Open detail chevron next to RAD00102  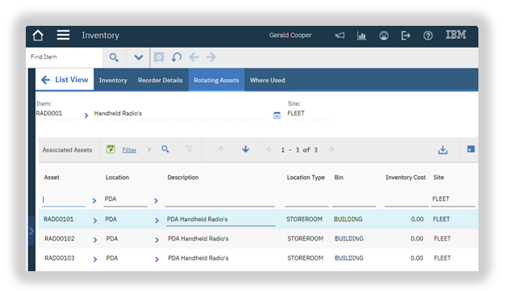pos(95,240)
